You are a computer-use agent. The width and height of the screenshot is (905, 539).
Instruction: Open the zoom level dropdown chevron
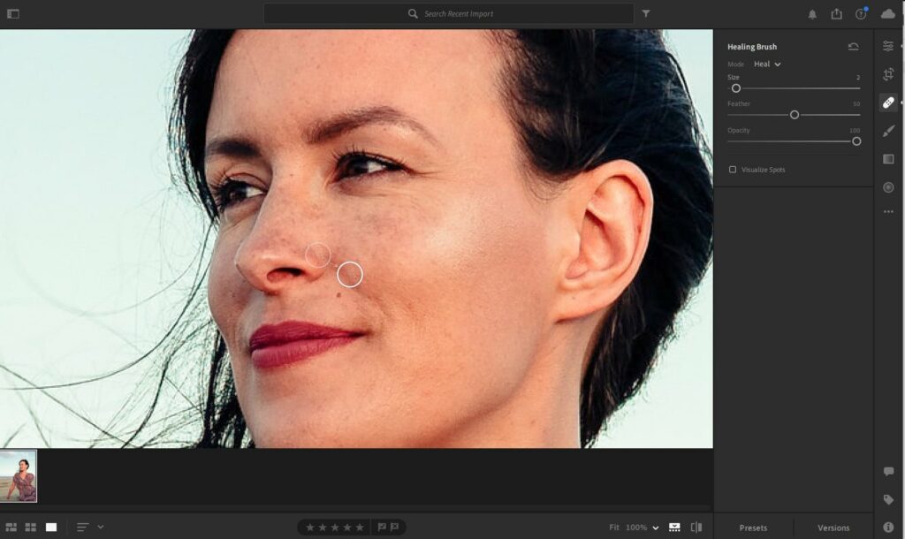(656, 528)
